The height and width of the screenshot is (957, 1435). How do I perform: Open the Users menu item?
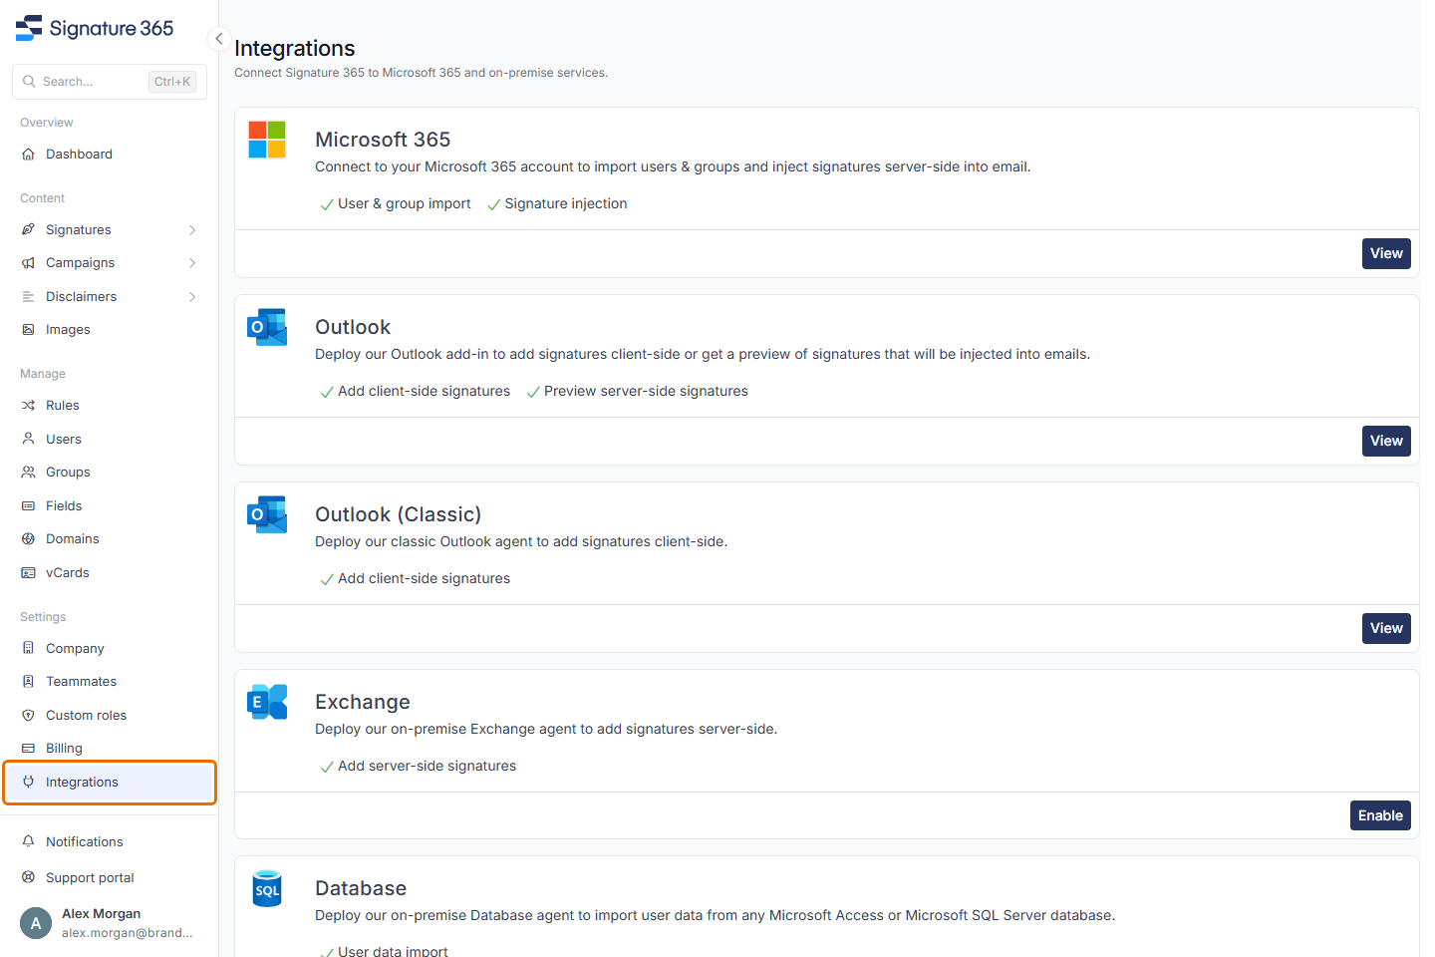[110, 439]
